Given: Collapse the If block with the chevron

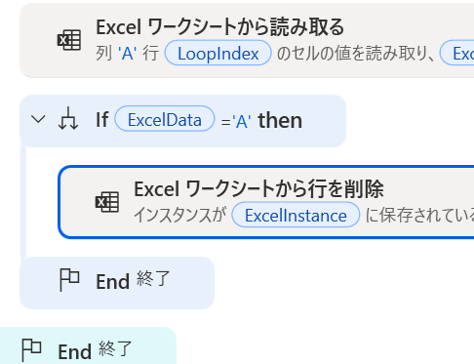Looking at the screenshot, I should (38, 119).
